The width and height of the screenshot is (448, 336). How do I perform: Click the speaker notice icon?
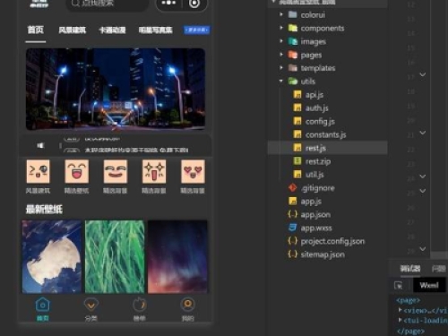(40, 145)
